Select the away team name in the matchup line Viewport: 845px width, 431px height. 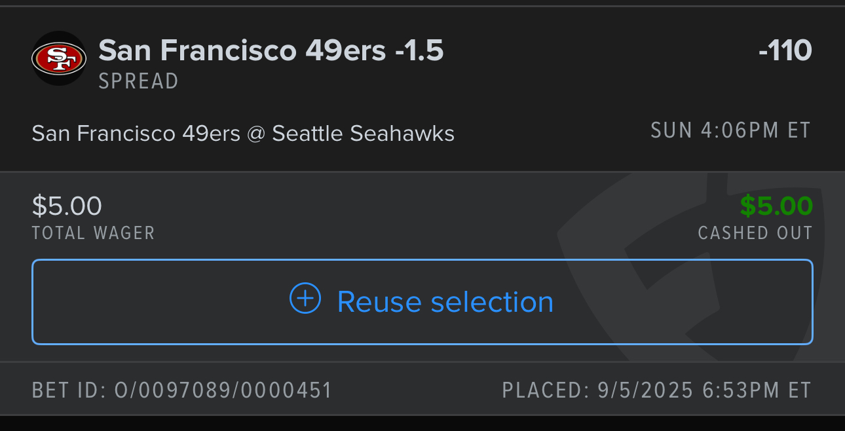[136, 134]
